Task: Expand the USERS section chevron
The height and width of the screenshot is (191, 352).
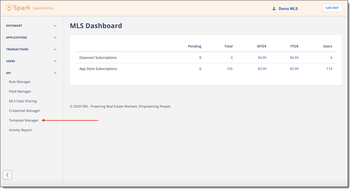Action: tap(55, 61)
